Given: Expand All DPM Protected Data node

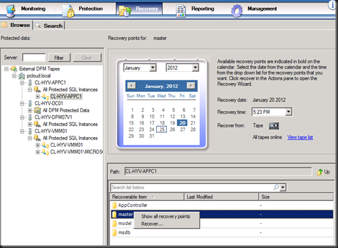Looking at the screenshot, I should [30, 110].
